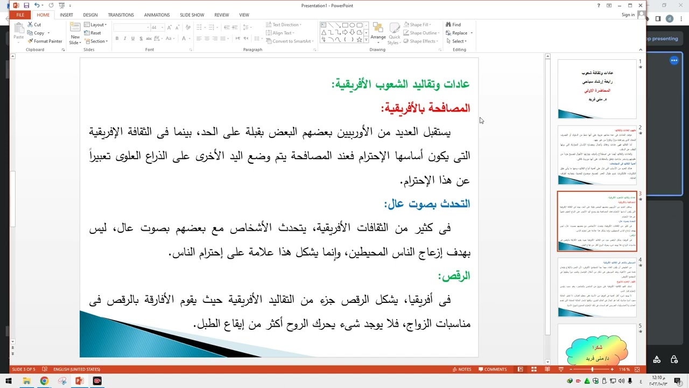Click the Redo arrow icon
The image size is (689, 388).
pyautogui.click(x=51, y=5)
